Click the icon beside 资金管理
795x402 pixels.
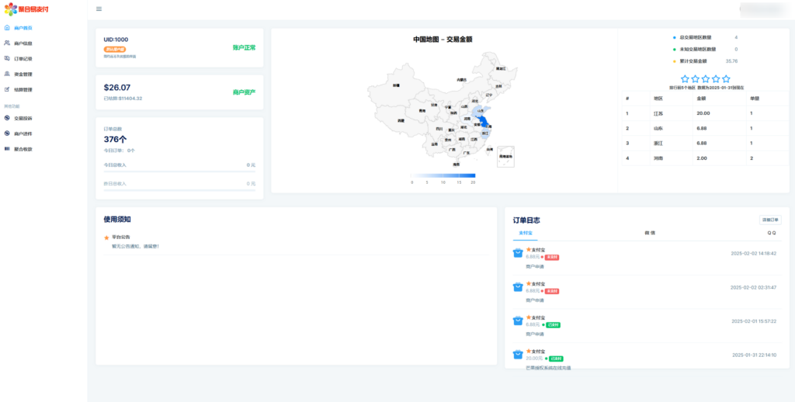pyautogui.click(x=7, y=75)
